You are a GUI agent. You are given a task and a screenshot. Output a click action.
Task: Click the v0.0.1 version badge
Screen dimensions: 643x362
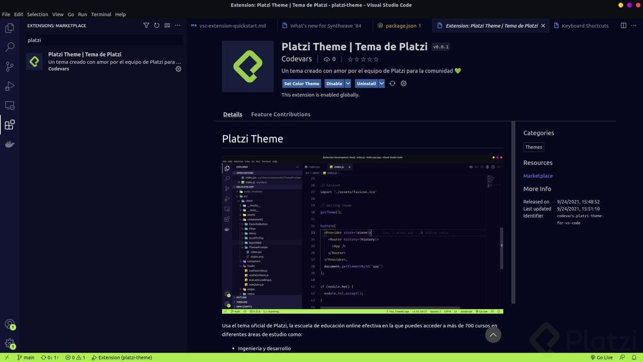[x=441, y=47]
